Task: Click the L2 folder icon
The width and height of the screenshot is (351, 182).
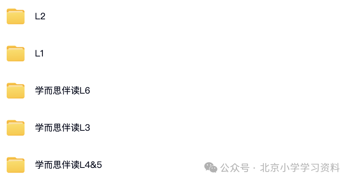Action: click(x=16, y=16)
